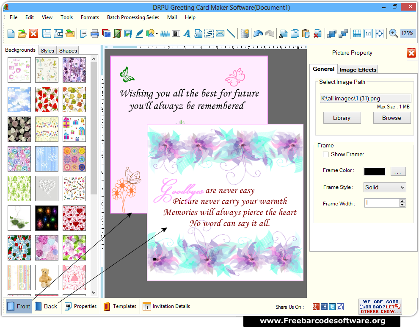Open the Templates button
Viewport: 419px width, 327px height.
120,306
